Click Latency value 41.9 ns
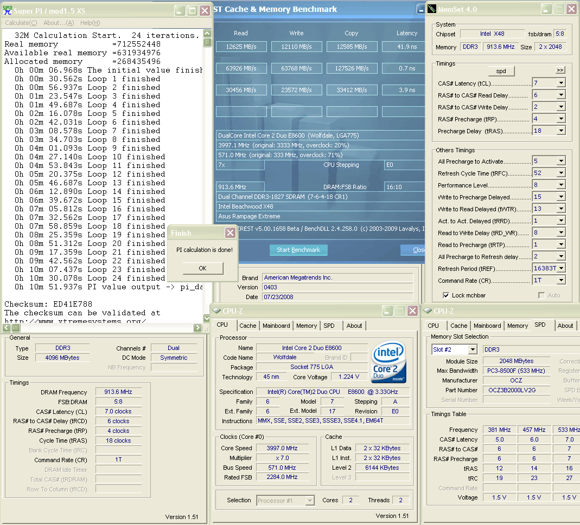The width and height of the screenshot is (580, 525). tap(404, 47)
